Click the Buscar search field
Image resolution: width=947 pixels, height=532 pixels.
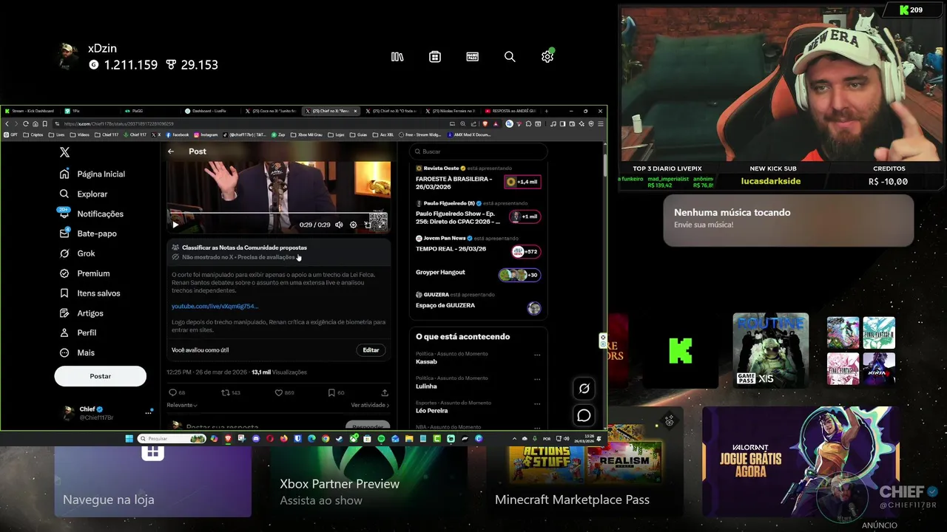click(478, 151)
